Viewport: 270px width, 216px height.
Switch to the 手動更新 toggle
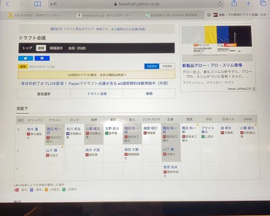coord(167,66)
